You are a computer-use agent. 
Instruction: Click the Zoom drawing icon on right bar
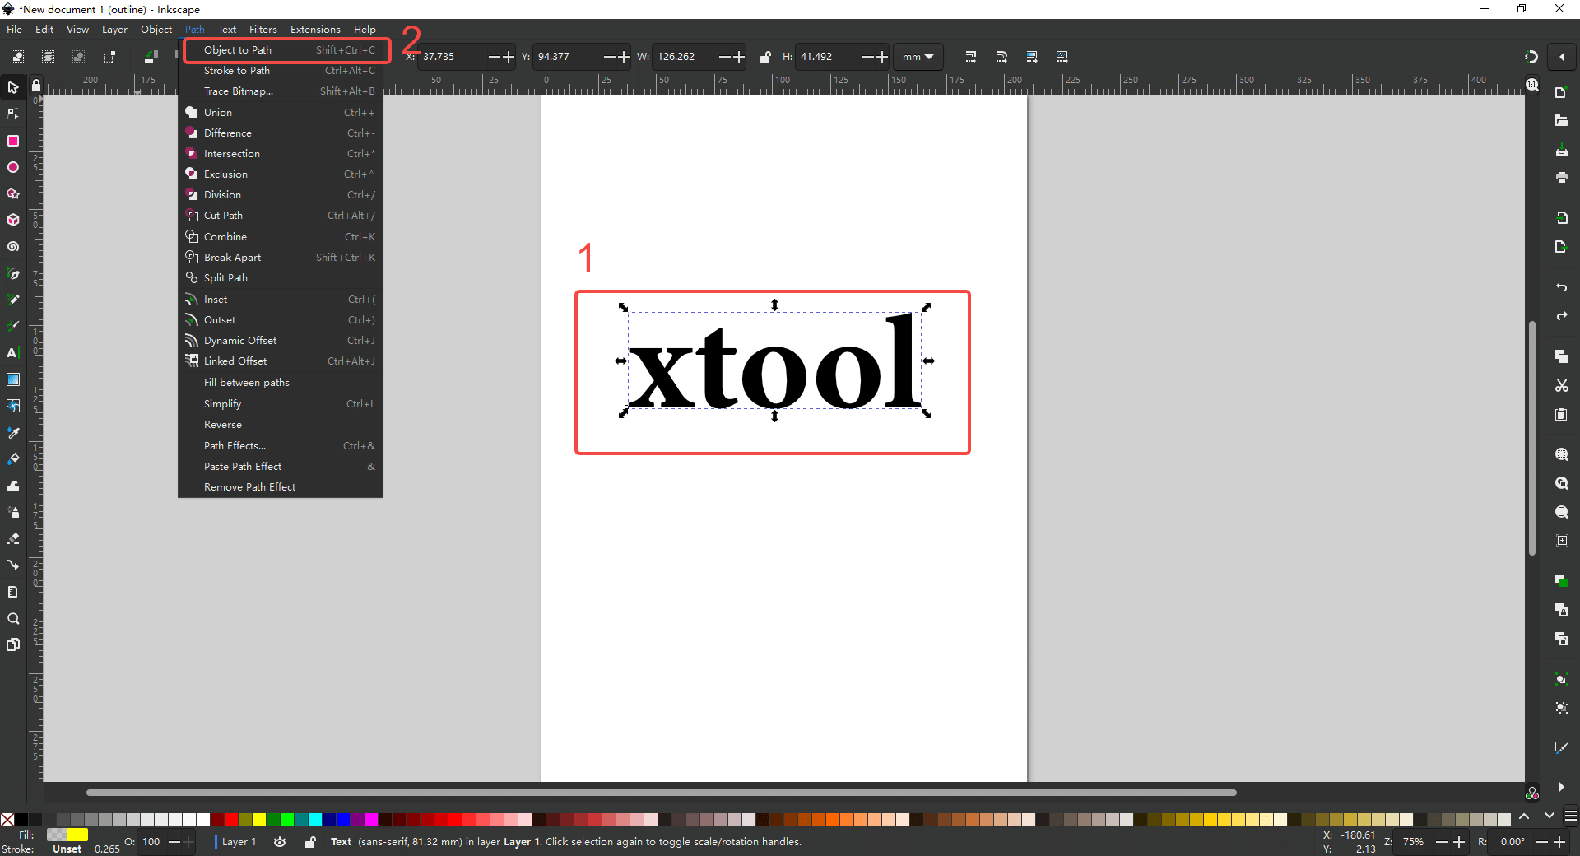click(1561, 483)
